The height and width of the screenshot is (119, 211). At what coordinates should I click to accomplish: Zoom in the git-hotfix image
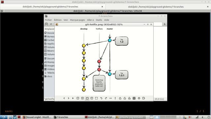[82, 98]
